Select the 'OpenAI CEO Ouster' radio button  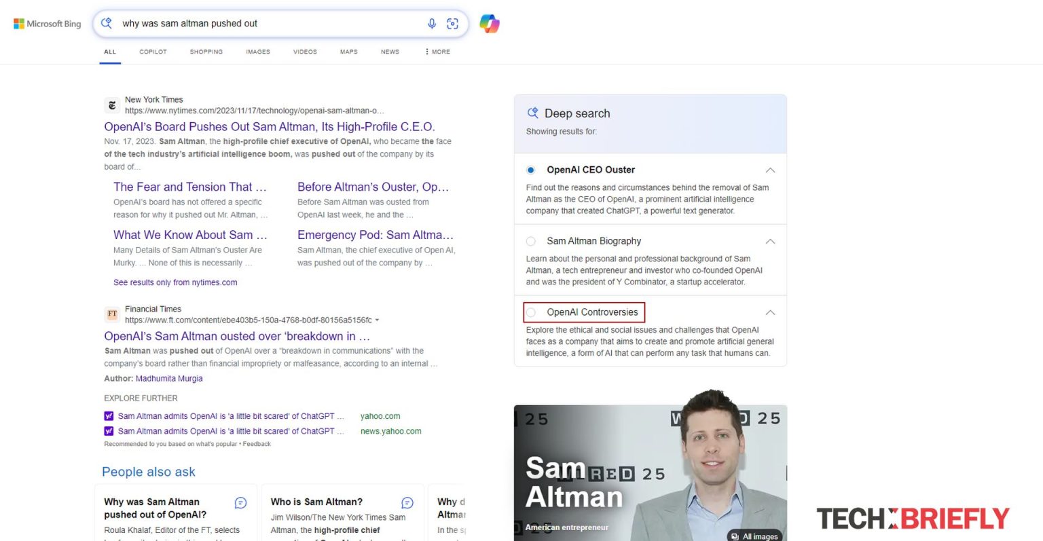pyautogui.click(x=530, y=170)
